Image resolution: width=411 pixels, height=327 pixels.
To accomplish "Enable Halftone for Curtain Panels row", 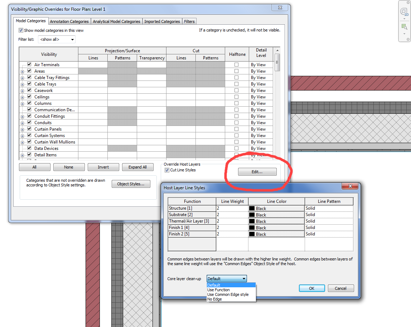I will tap(236, 129).
